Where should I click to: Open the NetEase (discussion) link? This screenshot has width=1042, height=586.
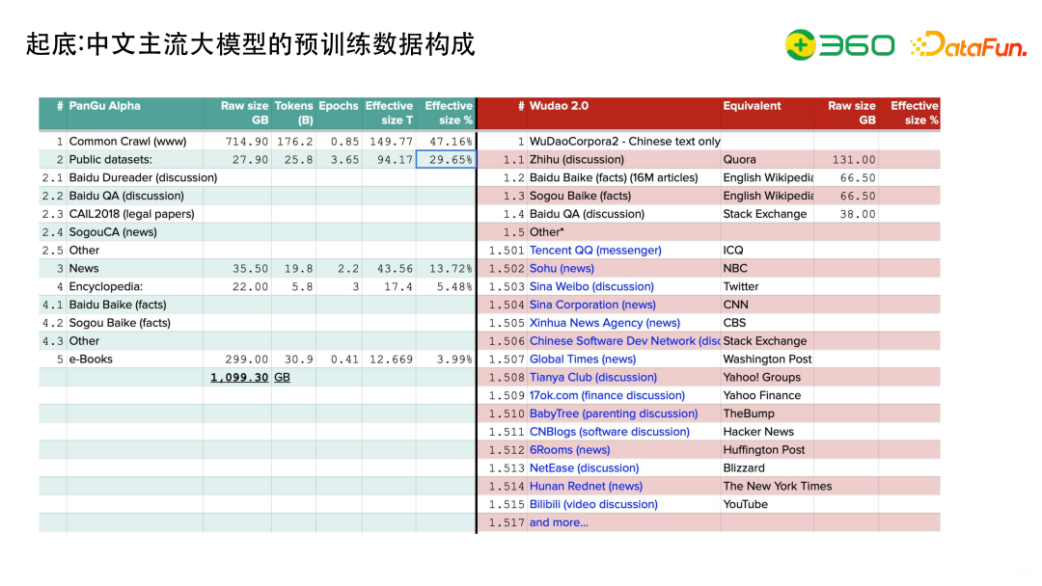584,467
